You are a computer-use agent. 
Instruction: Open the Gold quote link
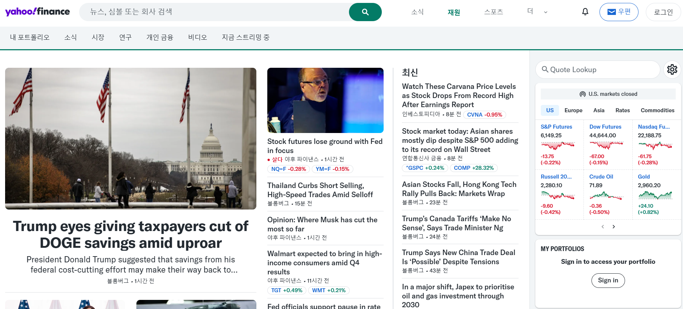coord(644,177)
